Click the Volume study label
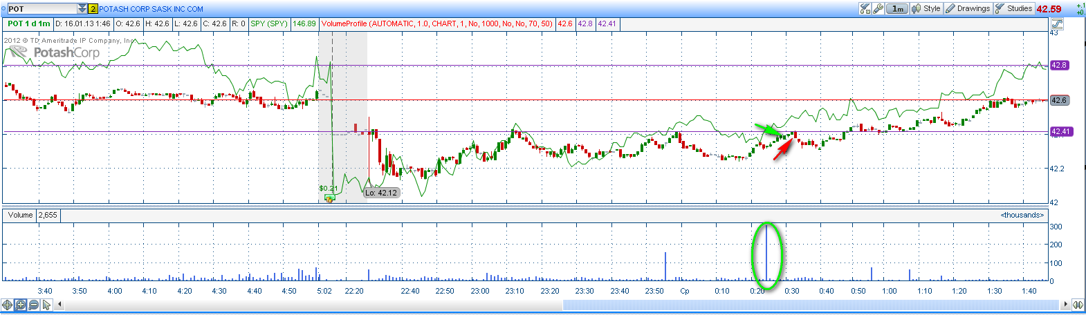The image size is (1086, 315). coord(20,215)
